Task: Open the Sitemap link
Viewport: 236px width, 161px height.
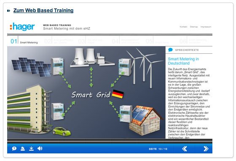Action: [194, 27]
